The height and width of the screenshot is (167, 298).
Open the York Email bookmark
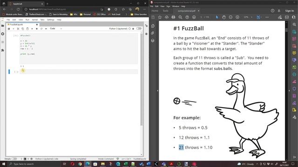(x=114, y=14)
